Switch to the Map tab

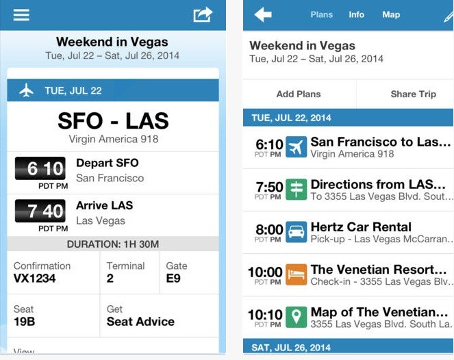pos(391,14)
